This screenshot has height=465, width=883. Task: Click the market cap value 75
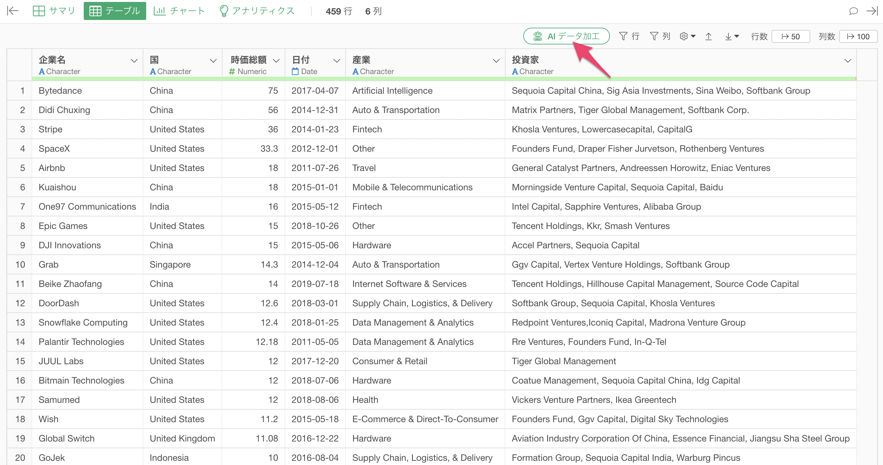253,90
